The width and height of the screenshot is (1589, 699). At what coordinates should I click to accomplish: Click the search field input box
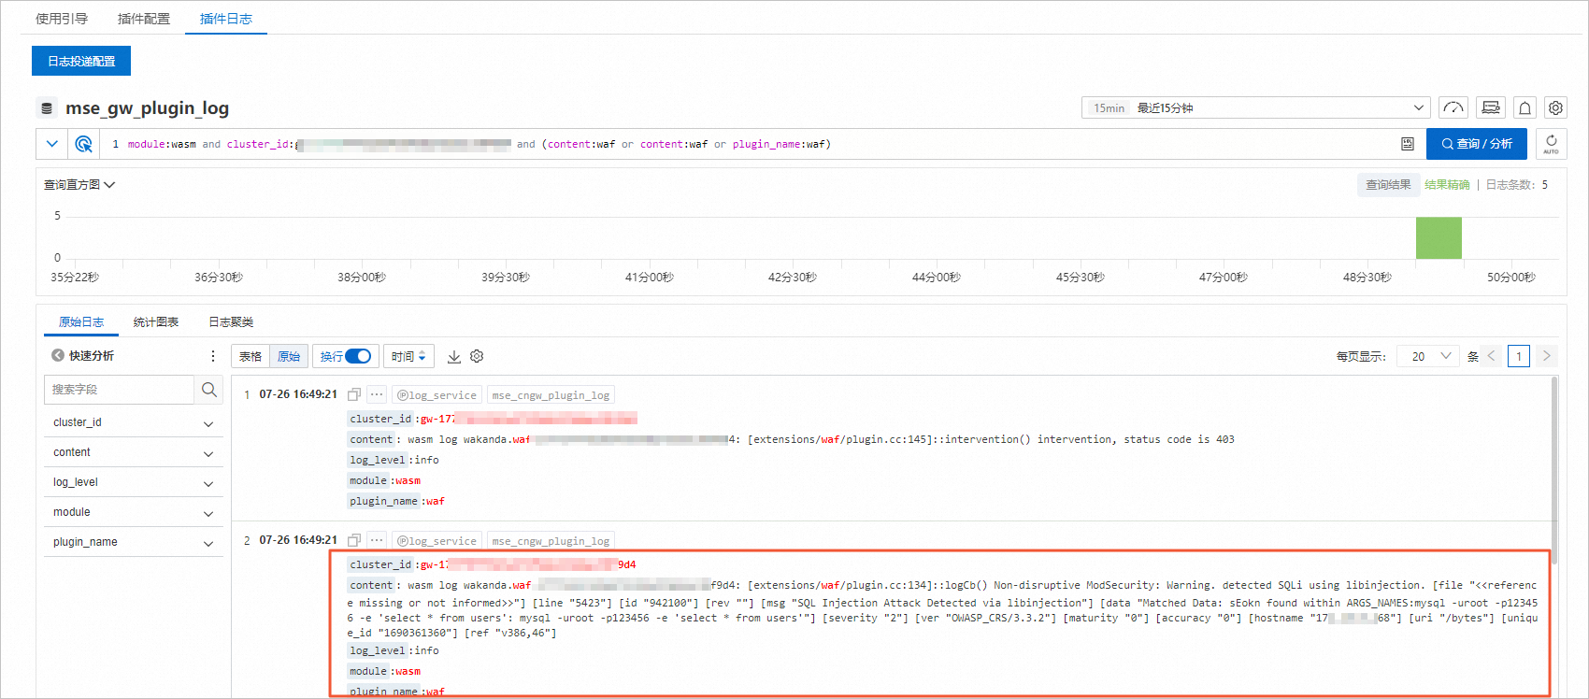tap(119, 390)
